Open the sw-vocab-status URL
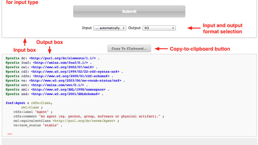Screen dimensions: 258x145 coord(75,80)
